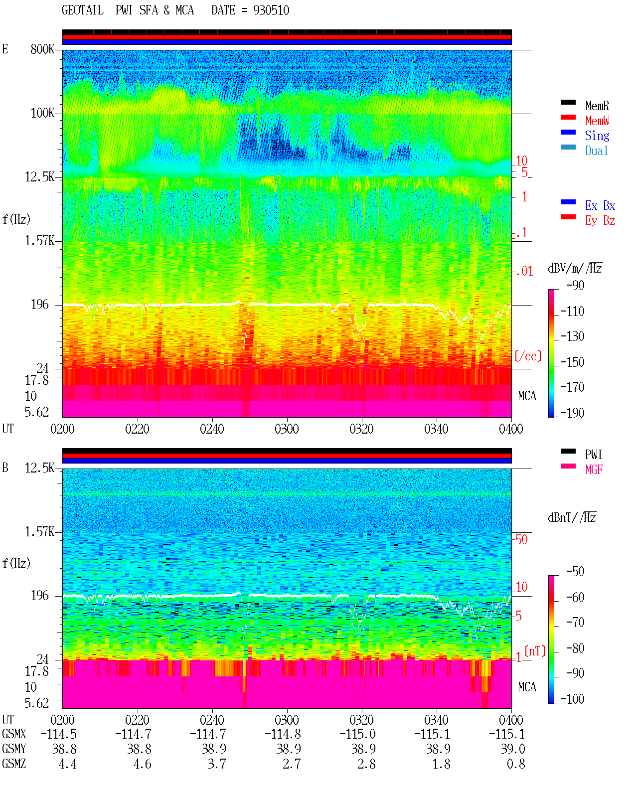Click the GSMZ value 4.6
The width and height of the screenshot is (638, 794).
(143, 764)
